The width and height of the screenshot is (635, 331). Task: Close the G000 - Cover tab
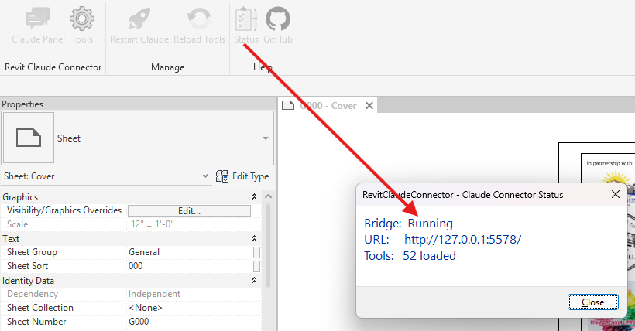click(369, 105)
